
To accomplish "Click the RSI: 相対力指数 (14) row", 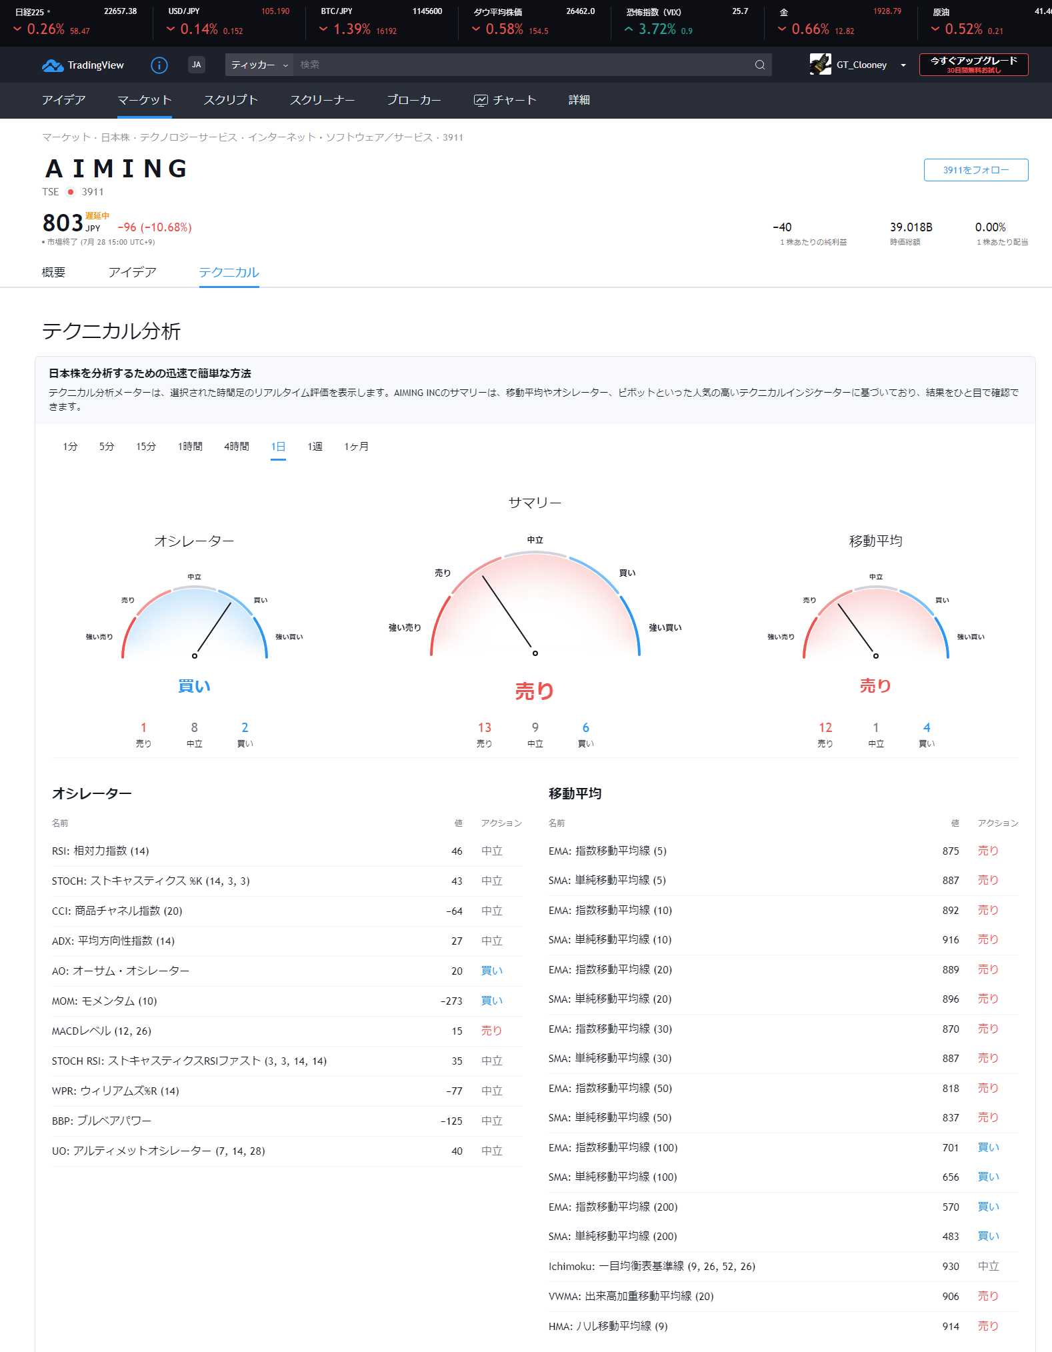I will (287, 851).
